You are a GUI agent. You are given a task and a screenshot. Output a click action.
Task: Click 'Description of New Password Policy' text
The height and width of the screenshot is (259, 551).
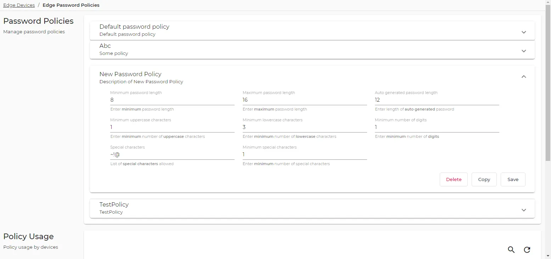141,81
